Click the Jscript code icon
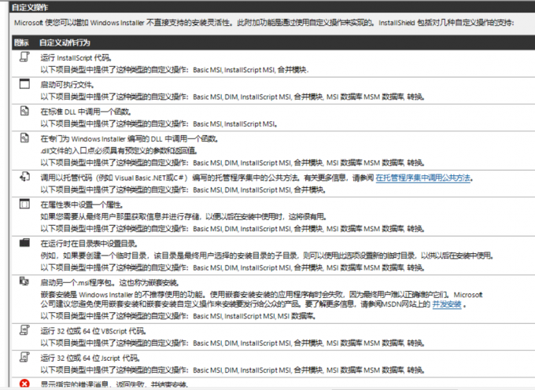The width and height of the screenshot is (535, 390). [24, 357]
